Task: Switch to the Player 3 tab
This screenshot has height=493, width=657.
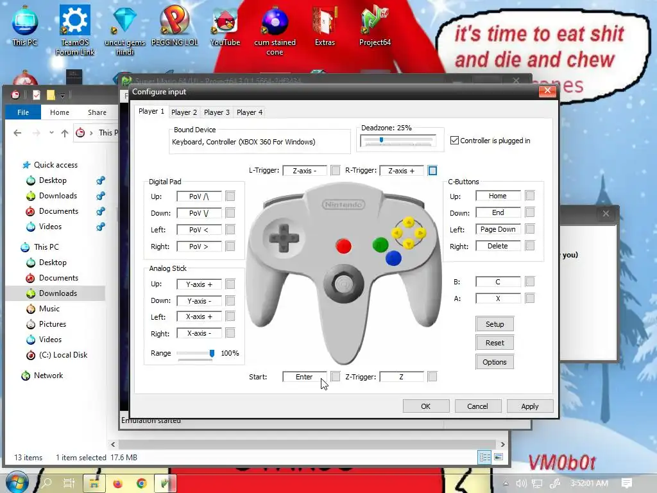Action: (x=217, y=112)
